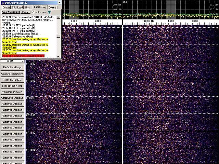The image size is (219, 164).
Task: Click the red SoundError log entry
Action: point(23,56)
